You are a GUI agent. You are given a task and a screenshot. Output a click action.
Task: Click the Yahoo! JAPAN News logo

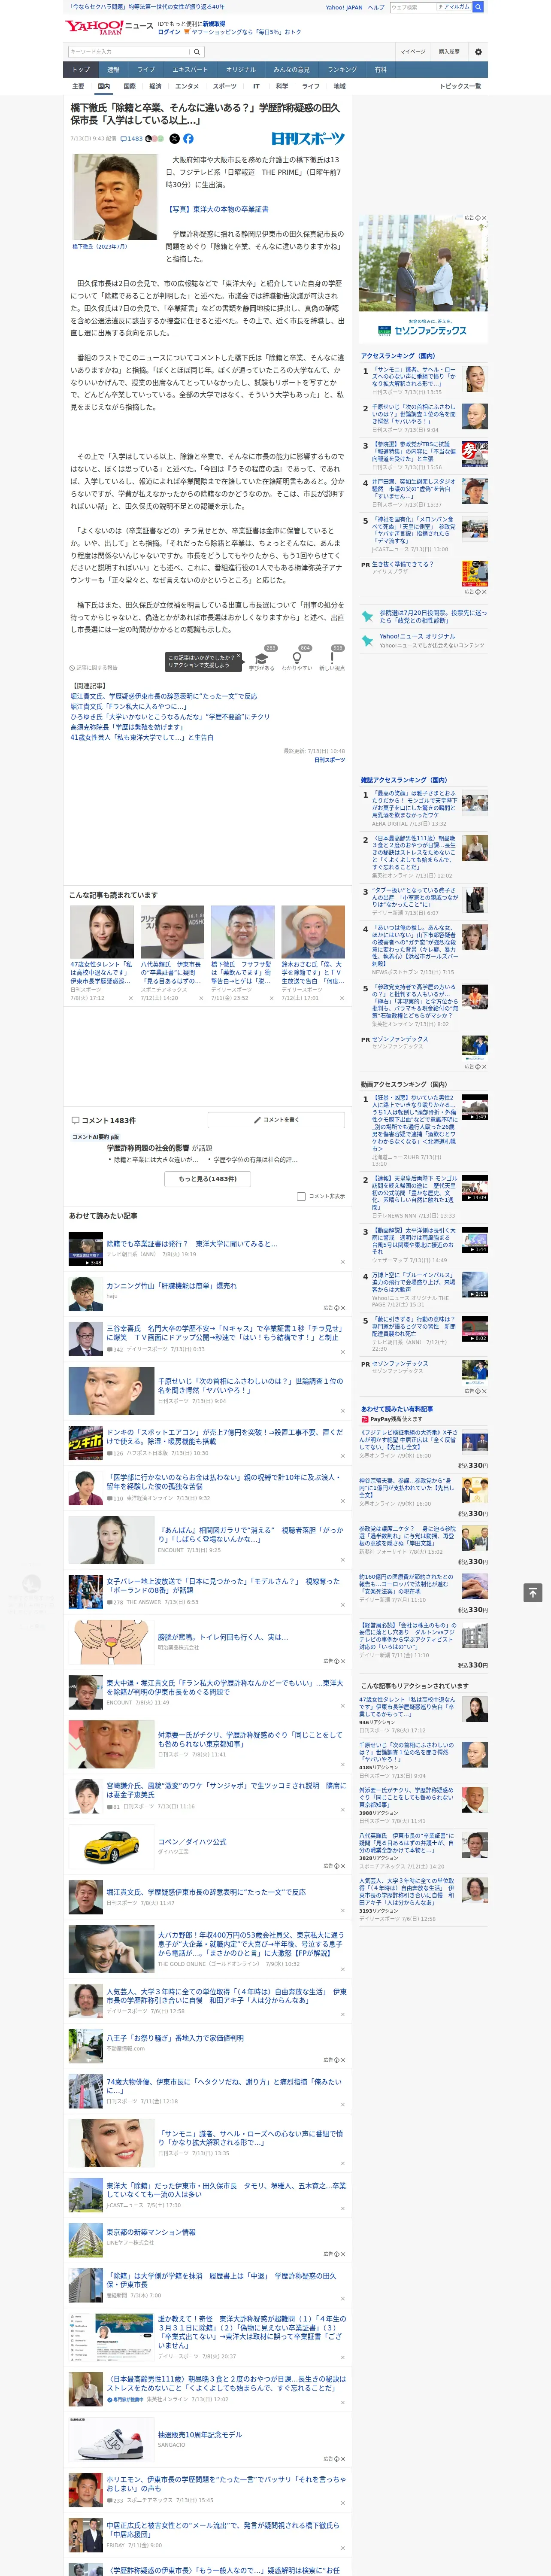coord(109,27)
